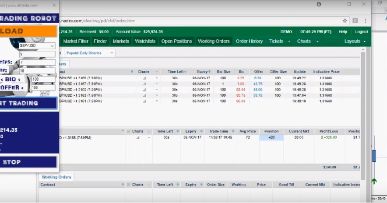Switch to Working Orders in the top menu
The image size is (387, 203).
click(x=214, y=42)
